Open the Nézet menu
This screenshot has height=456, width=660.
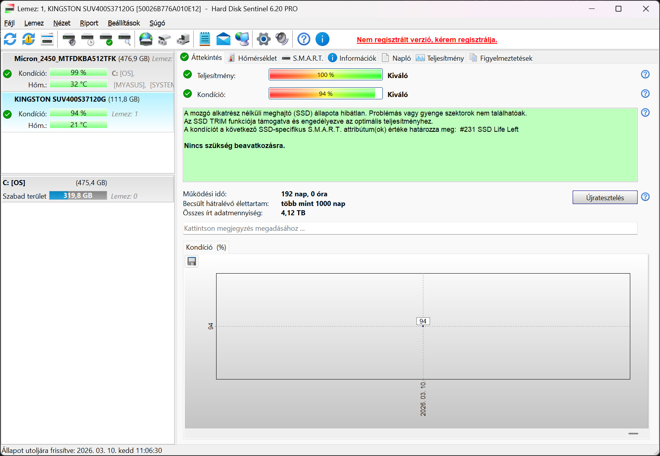(62, 23)
